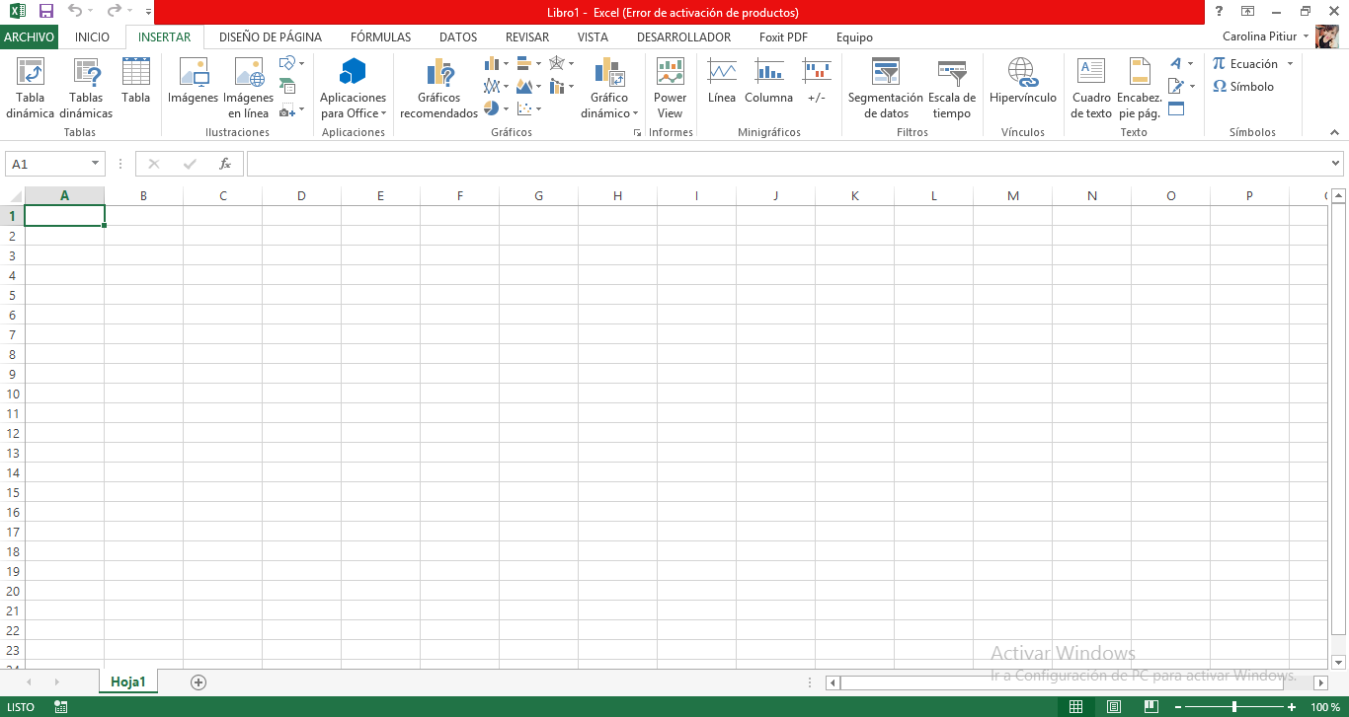Switch to Normal view in status bar
1349x717 pixels.
[x=1076, y=707]
